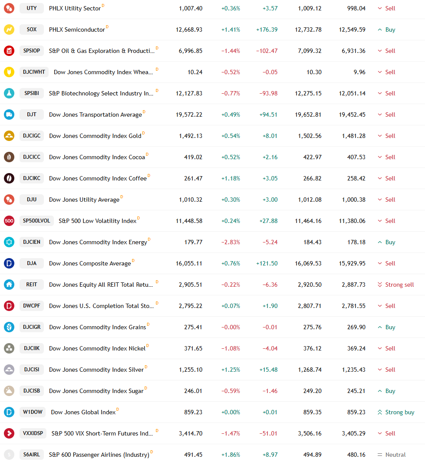Click the SPSIOP red oil rig icon
The height and width of the screenshot is (465, 425).
click(x=9, y=51)
